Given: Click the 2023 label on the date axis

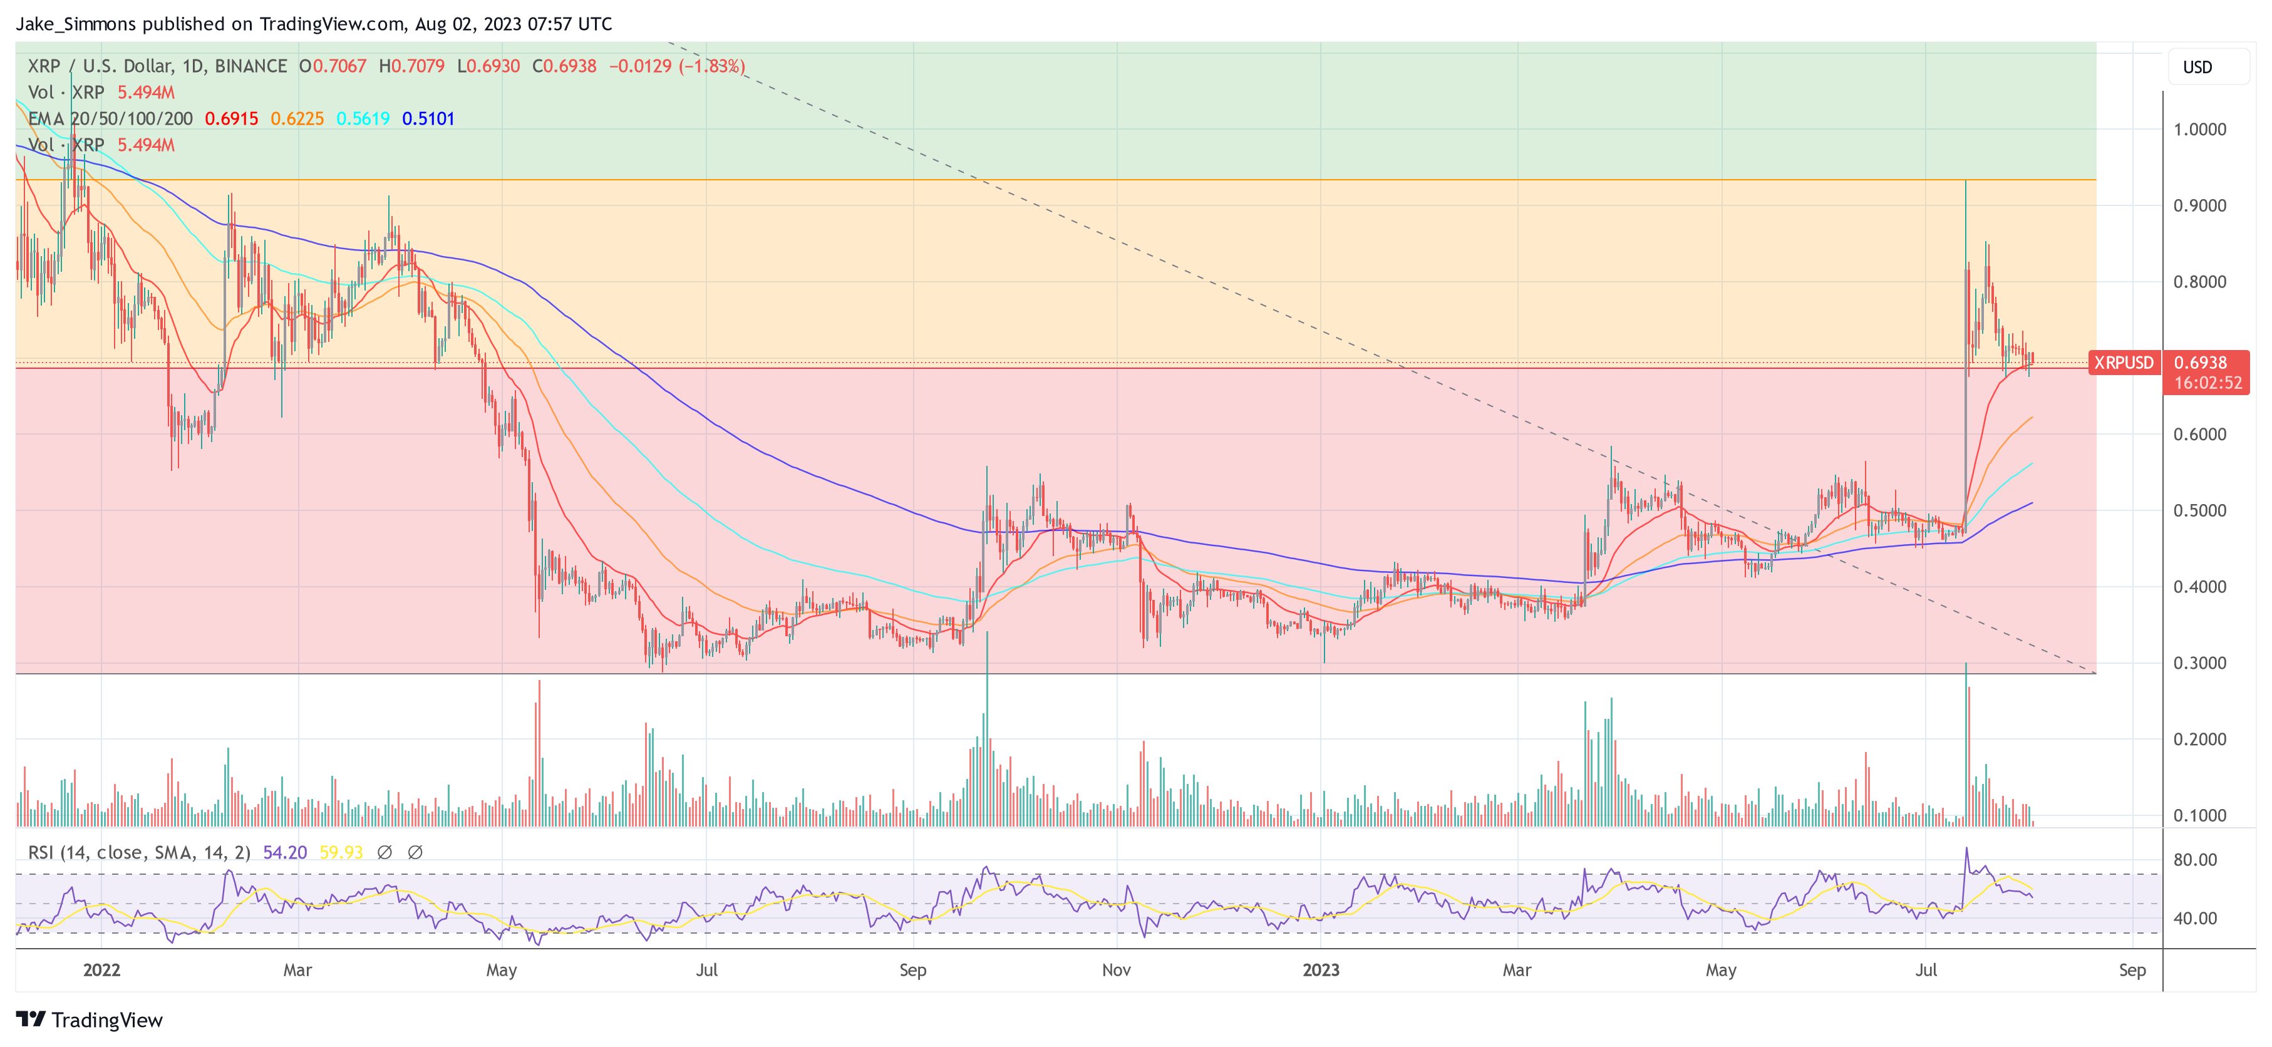Looking at the screenshot, I should pyautogui.click(x=1321, y=969).
